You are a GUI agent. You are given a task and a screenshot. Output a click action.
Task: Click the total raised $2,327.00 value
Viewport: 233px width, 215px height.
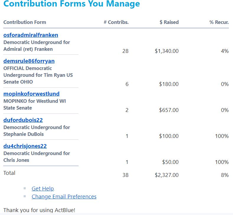pos(167,175)
